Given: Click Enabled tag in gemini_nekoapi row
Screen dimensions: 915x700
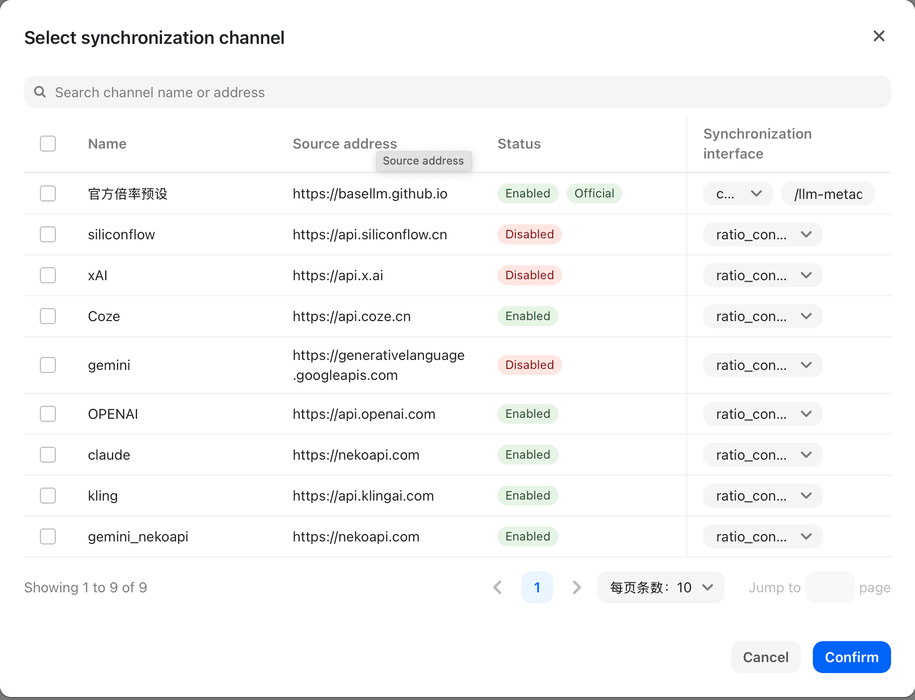Looking at the screenshot, I should [x=528, y=536].
